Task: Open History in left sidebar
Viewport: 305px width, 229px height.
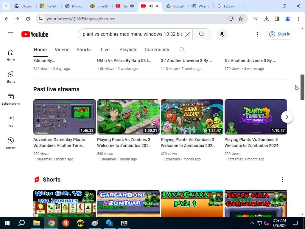Action: [x=11, y=143]
